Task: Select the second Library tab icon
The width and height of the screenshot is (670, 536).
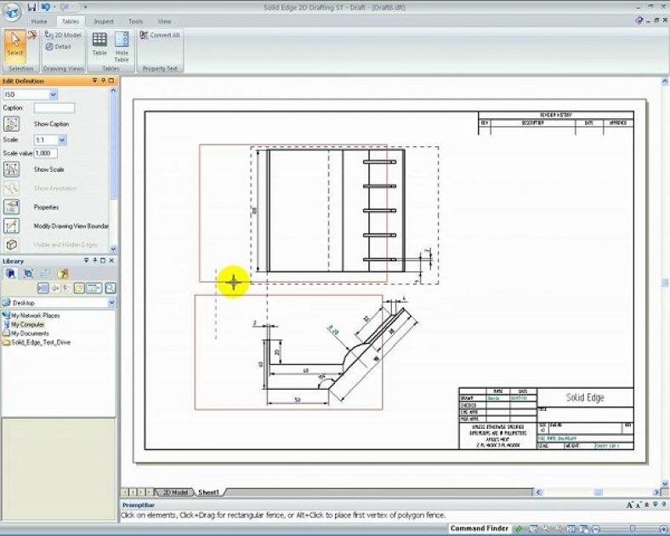Action: point(28,274)
